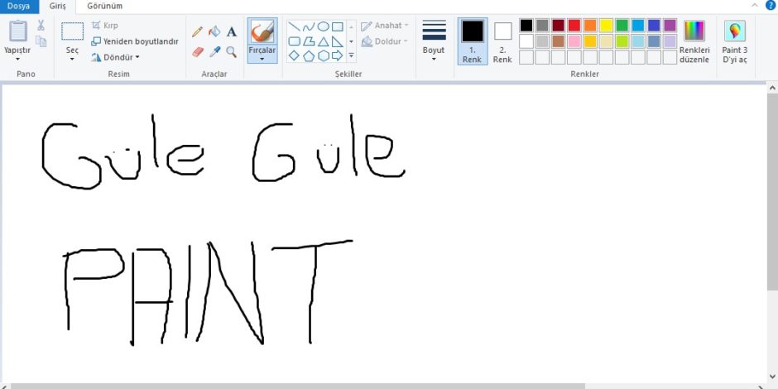Pick the black color swatch
This screenshot has width=778, height=389.
point(526,26)
